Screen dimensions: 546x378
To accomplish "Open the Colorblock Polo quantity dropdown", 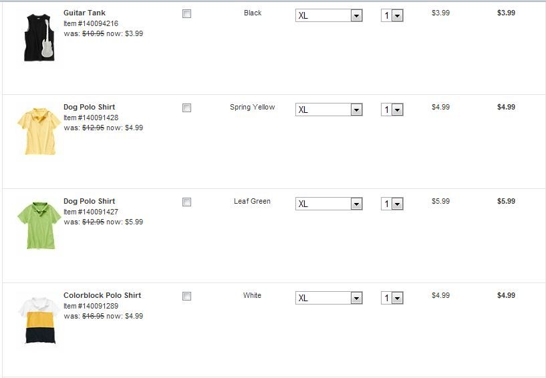I will pos(392,298).
